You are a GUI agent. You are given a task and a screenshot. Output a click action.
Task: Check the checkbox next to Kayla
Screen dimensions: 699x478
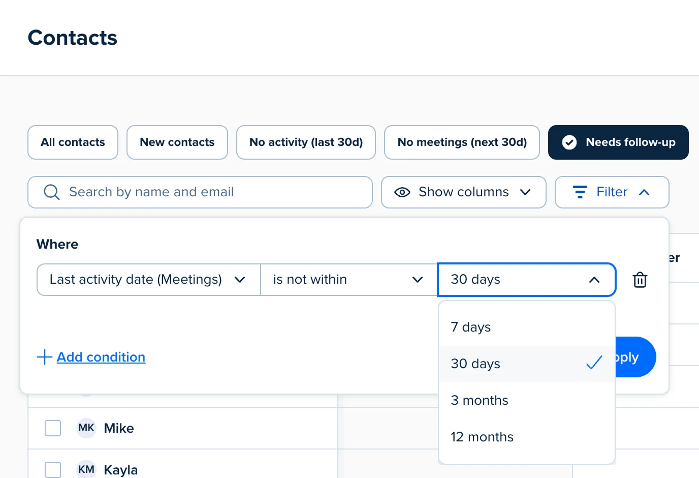52,469
